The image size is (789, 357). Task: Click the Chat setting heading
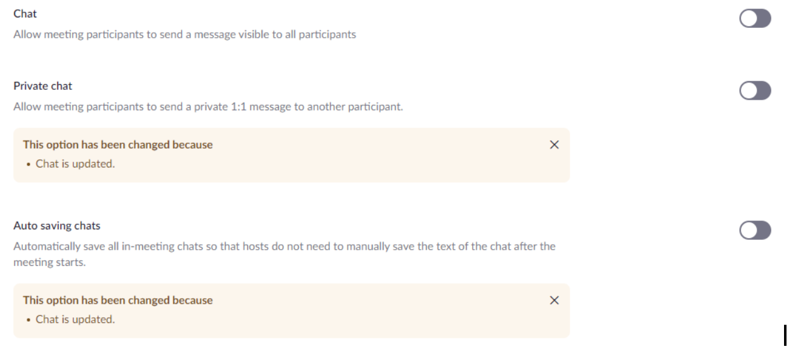click(x=25, y=14)
